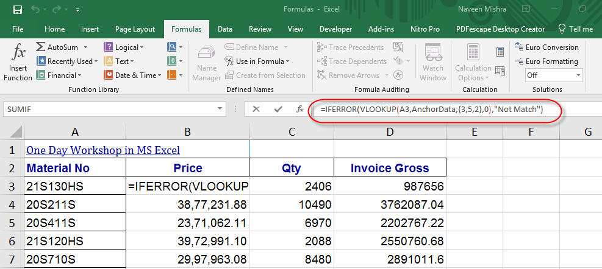
Task: Click Euro Conversion
Action: click(546, 47)
